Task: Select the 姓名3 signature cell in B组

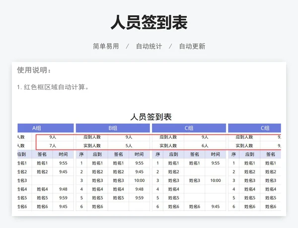Action: pos(118,180)
